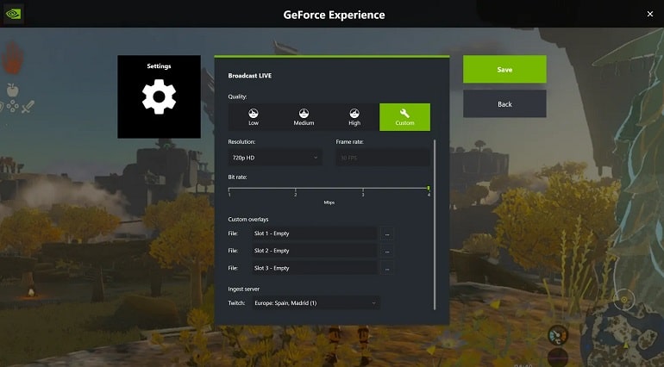Set bit rate slider to 2 Mbps
664x367 pixels.
[x=296, y=189]
